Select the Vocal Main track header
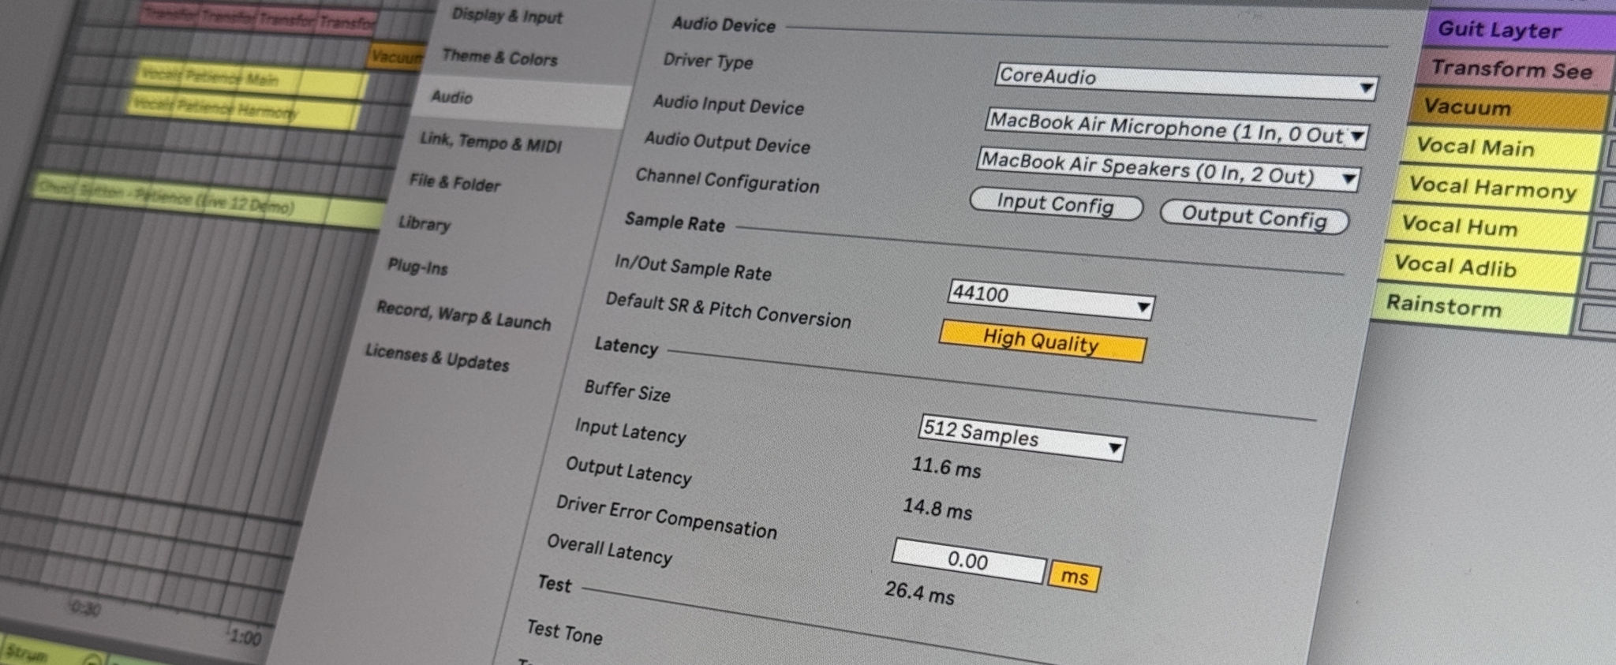Image resolution: width=1616 pixels, height=665 pixels. coord(1502,148)
